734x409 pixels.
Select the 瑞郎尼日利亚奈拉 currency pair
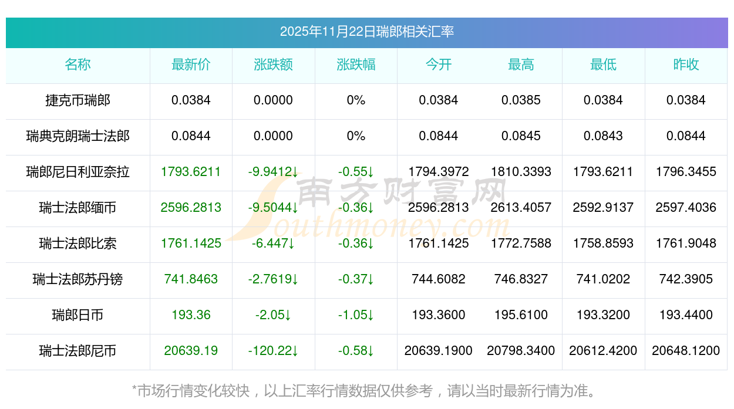78,172
